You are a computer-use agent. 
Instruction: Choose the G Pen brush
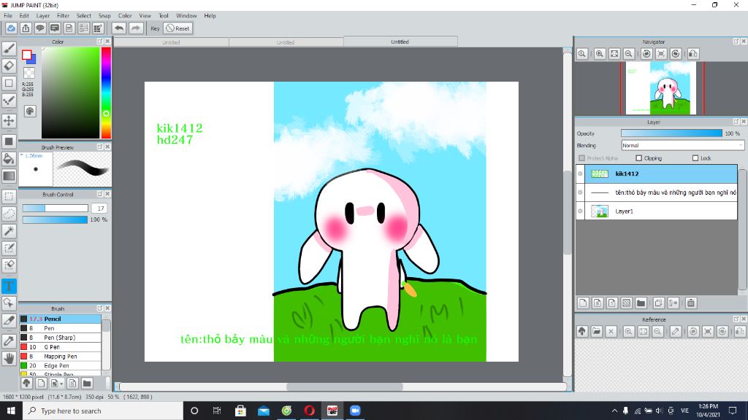60,346
